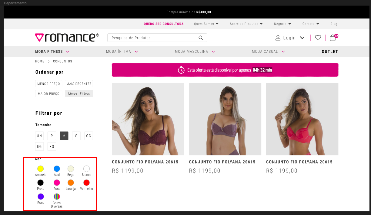Open the burgundy bra product image

point(148,119)
